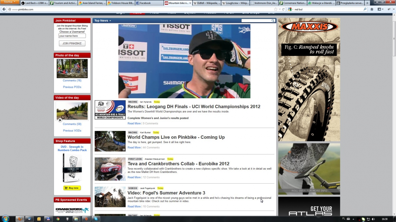
Task: Switch to the Tourism and Activi... tab
Action: (x=63, y=3)
